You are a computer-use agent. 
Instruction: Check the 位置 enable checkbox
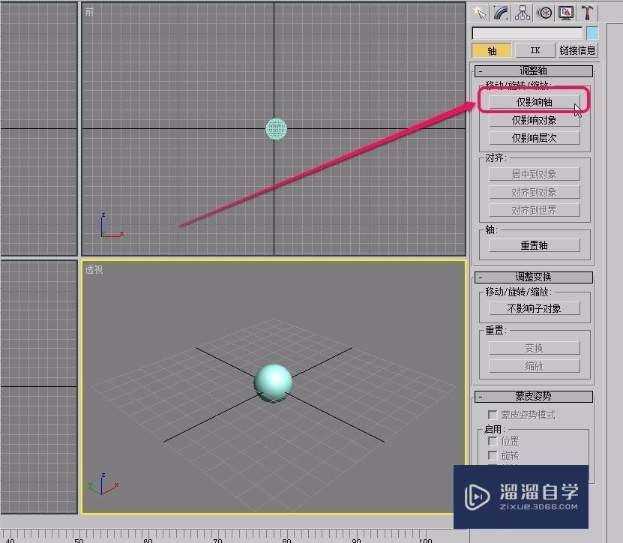[493, 440]
